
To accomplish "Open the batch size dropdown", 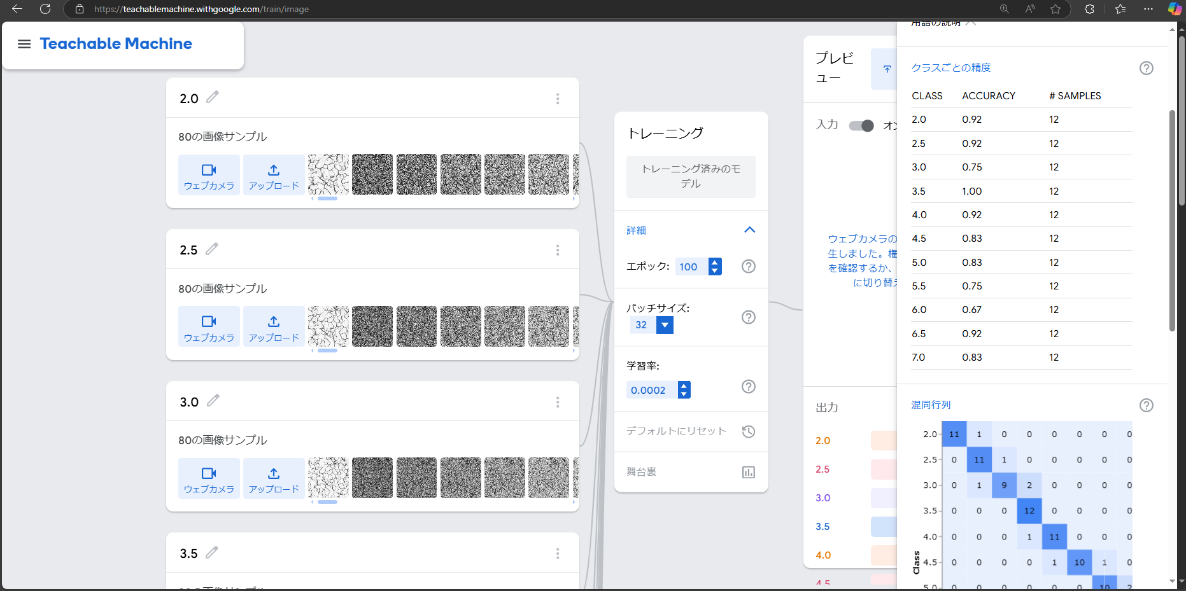I will coord(665,325).
